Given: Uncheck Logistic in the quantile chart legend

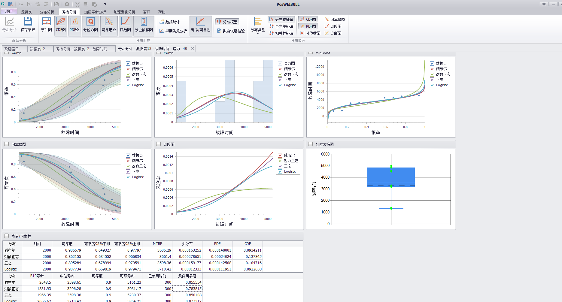Looking at the screenshot, I should [432, 85].
